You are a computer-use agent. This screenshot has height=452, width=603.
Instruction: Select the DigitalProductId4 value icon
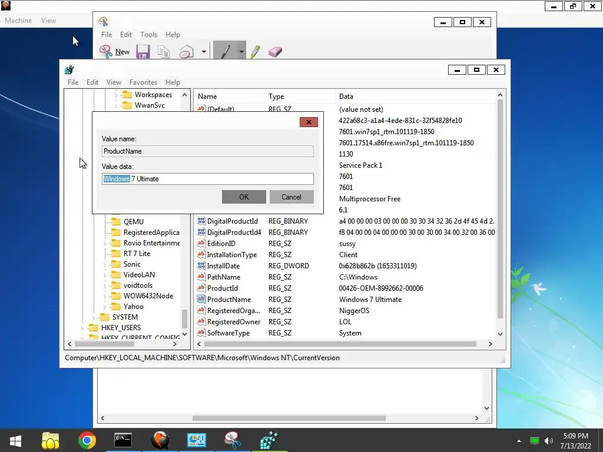201,232
